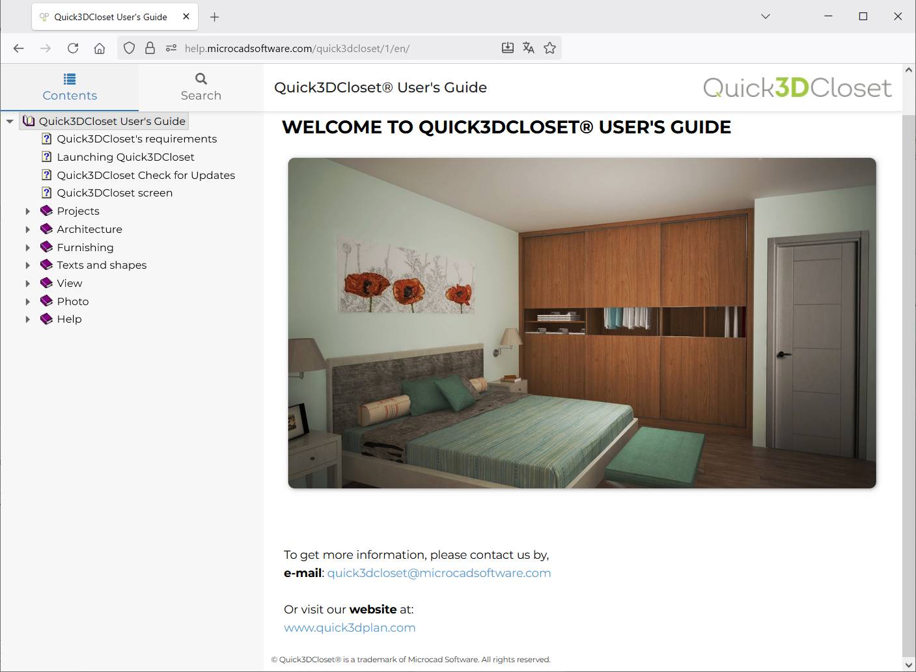Click the tracking protection shield icon
The width and height of the screenshot is (916, 672).
[130, 48]
